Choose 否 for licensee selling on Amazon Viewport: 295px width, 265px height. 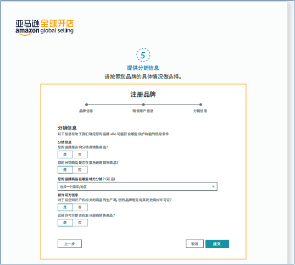pyautogui.click(x=80, y=223)
